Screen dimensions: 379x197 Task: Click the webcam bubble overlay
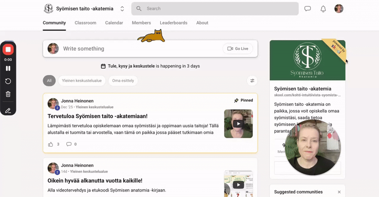click(313, 147)
